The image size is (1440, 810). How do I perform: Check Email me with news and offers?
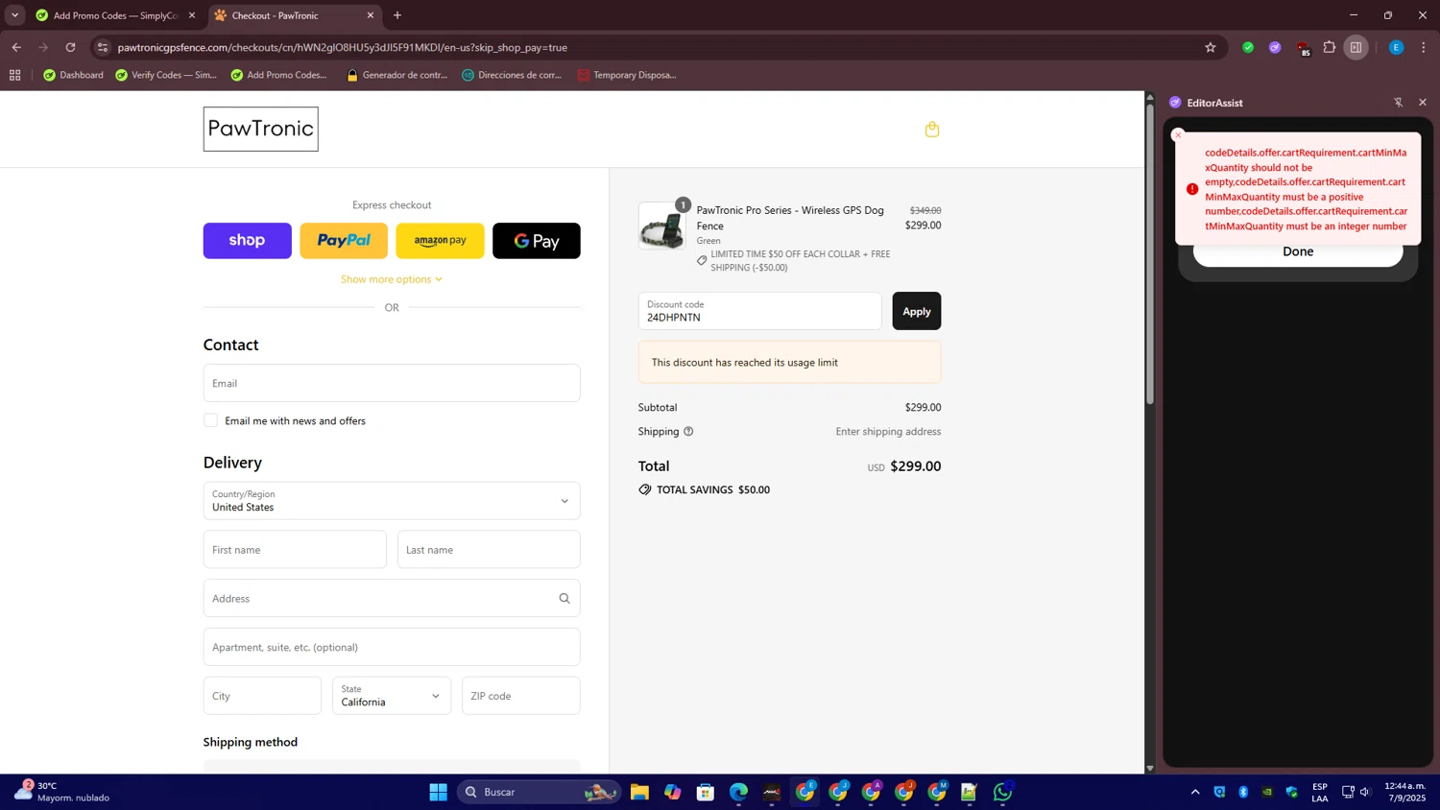[x=210, y=420]
